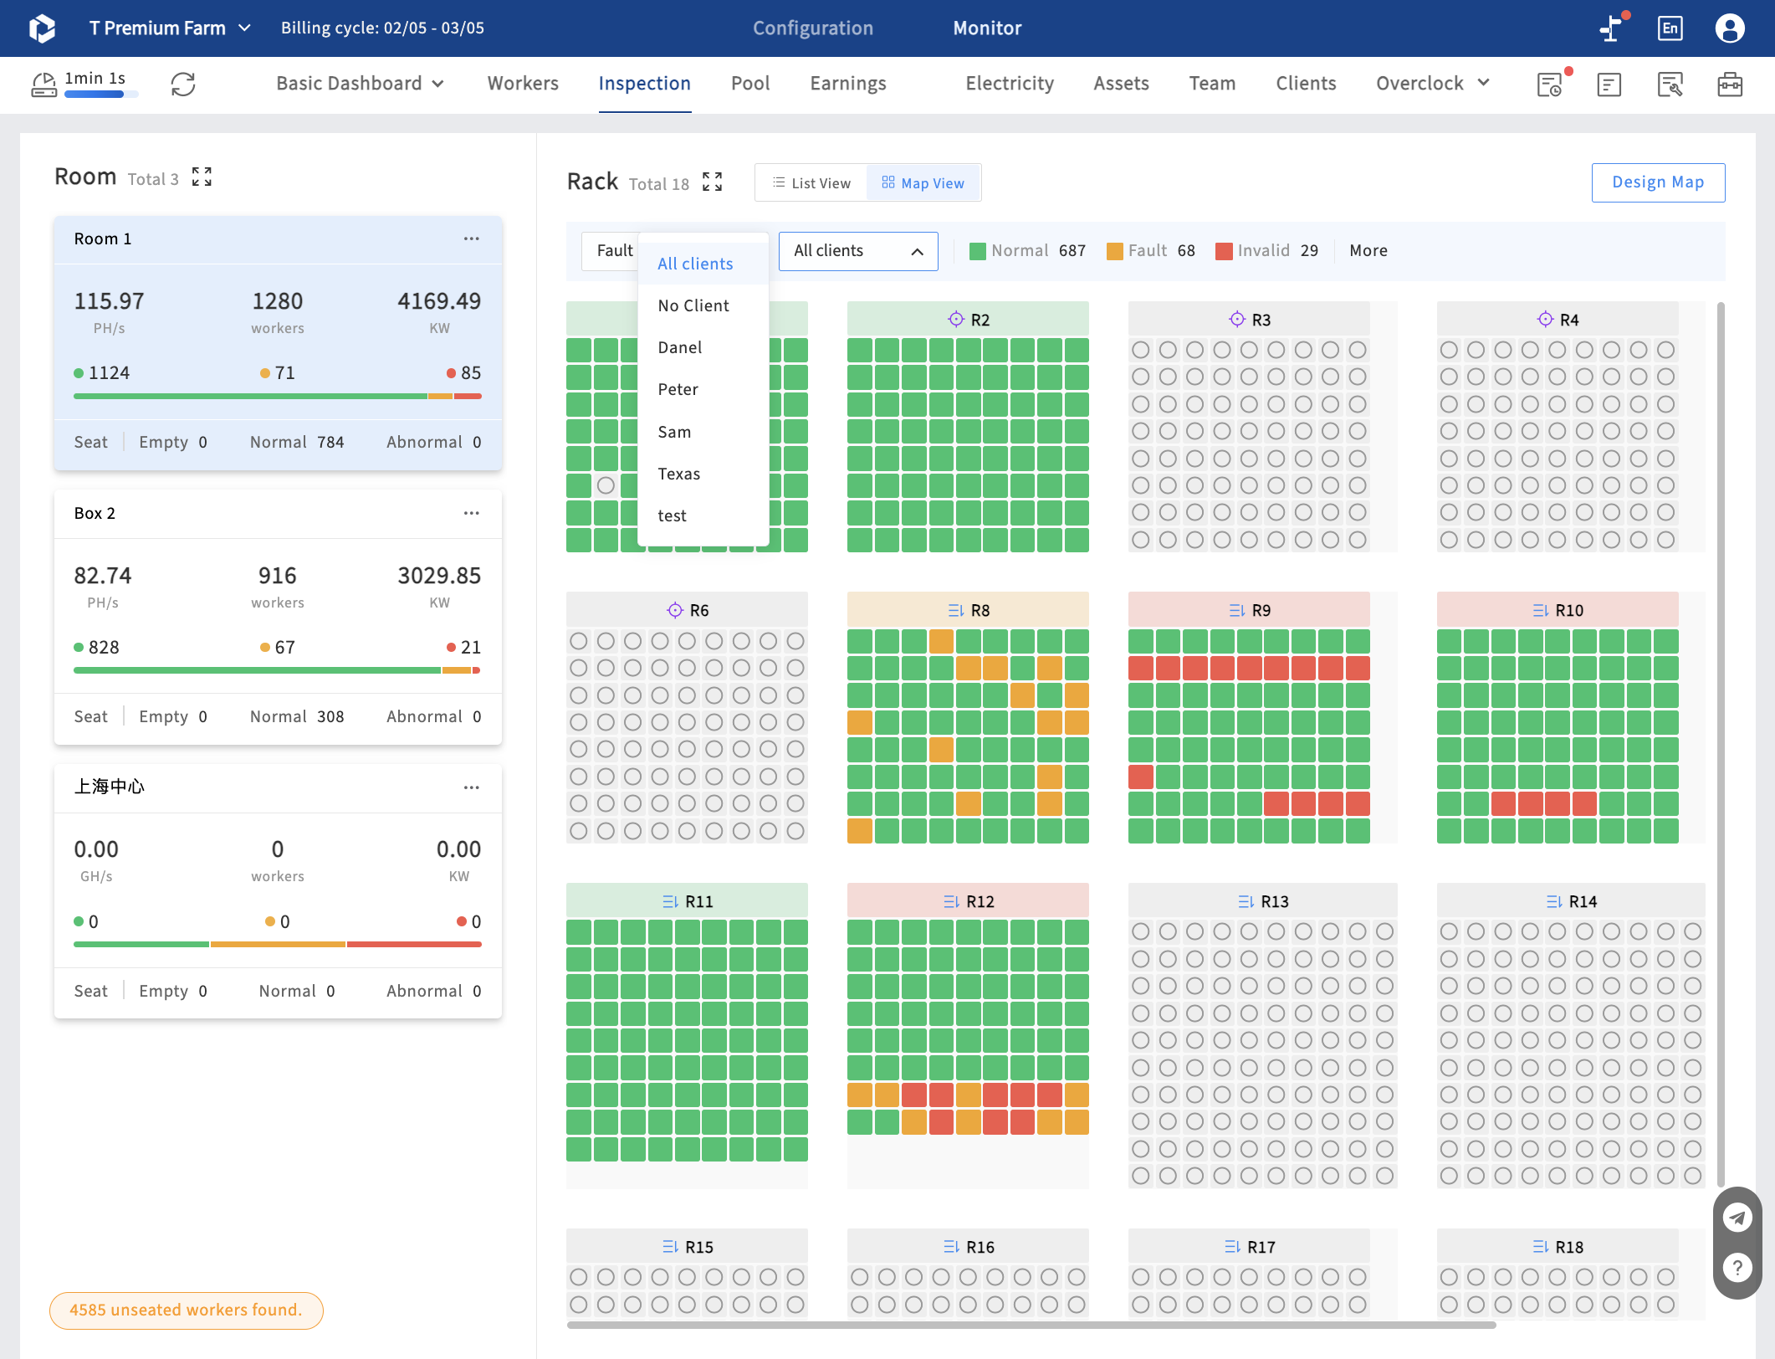Switch to Map View

click(x=923, y=182)
